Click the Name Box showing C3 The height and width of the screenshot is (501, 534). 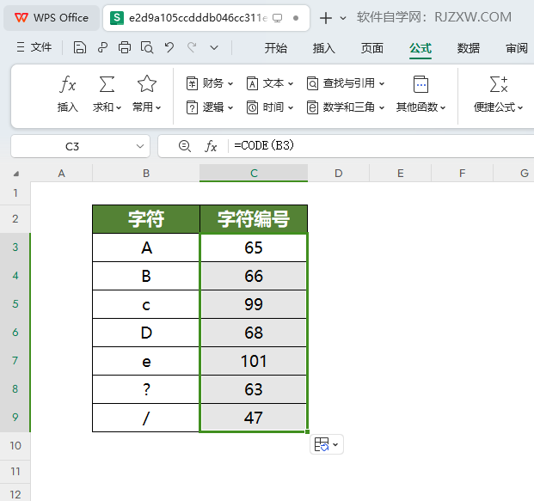pos(72,146)
